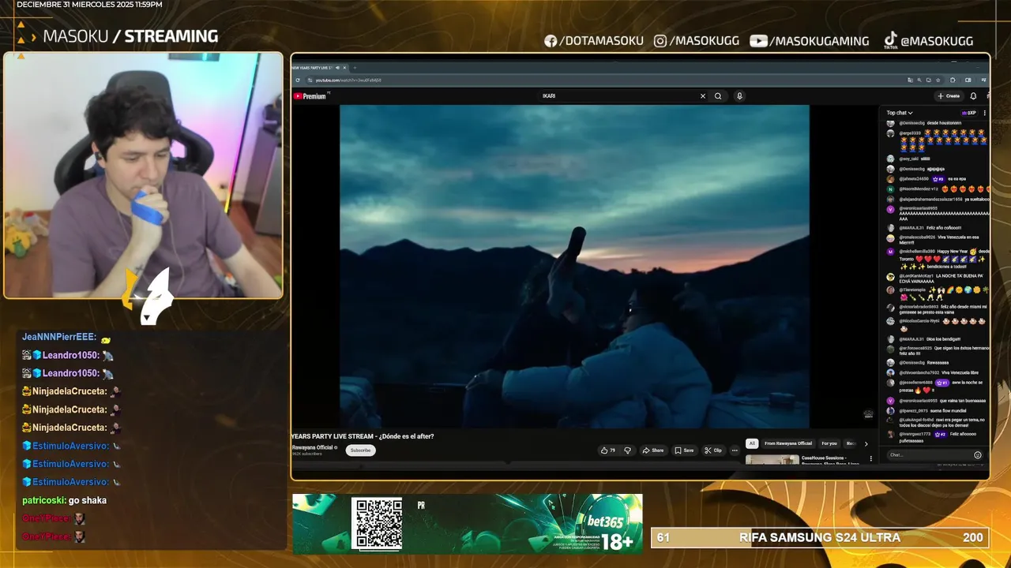
Task: Click the TikTok icon in header
Action: [x=890, y=40]
